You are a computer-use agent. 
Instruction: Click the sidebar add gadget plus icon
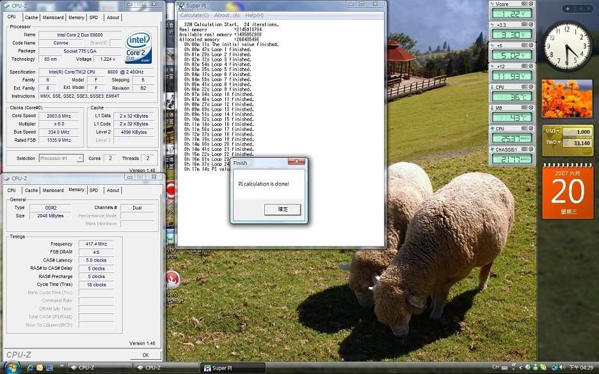click(568, 9)
